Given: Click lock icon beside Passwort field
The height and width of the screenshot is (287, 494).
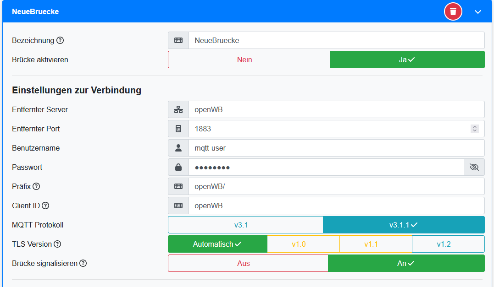Looking at the screenshot, I should pos(178,167).
